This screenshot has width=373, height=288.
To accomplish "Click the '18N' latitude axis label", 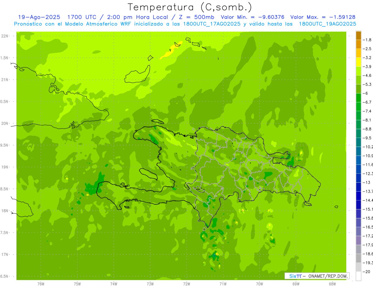I will 5,211.
